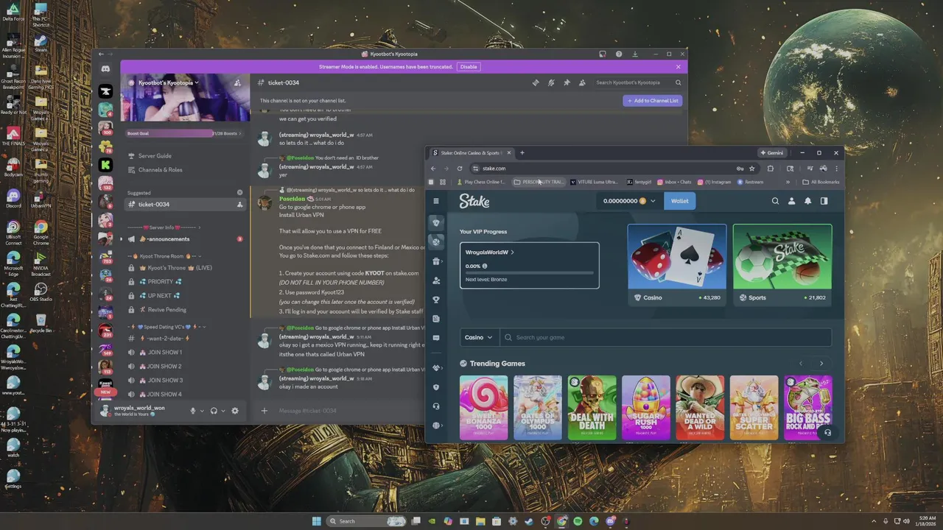Open Gemini button in Chrome title bar
Screen dimensions: 943x530
coord(772,153)
